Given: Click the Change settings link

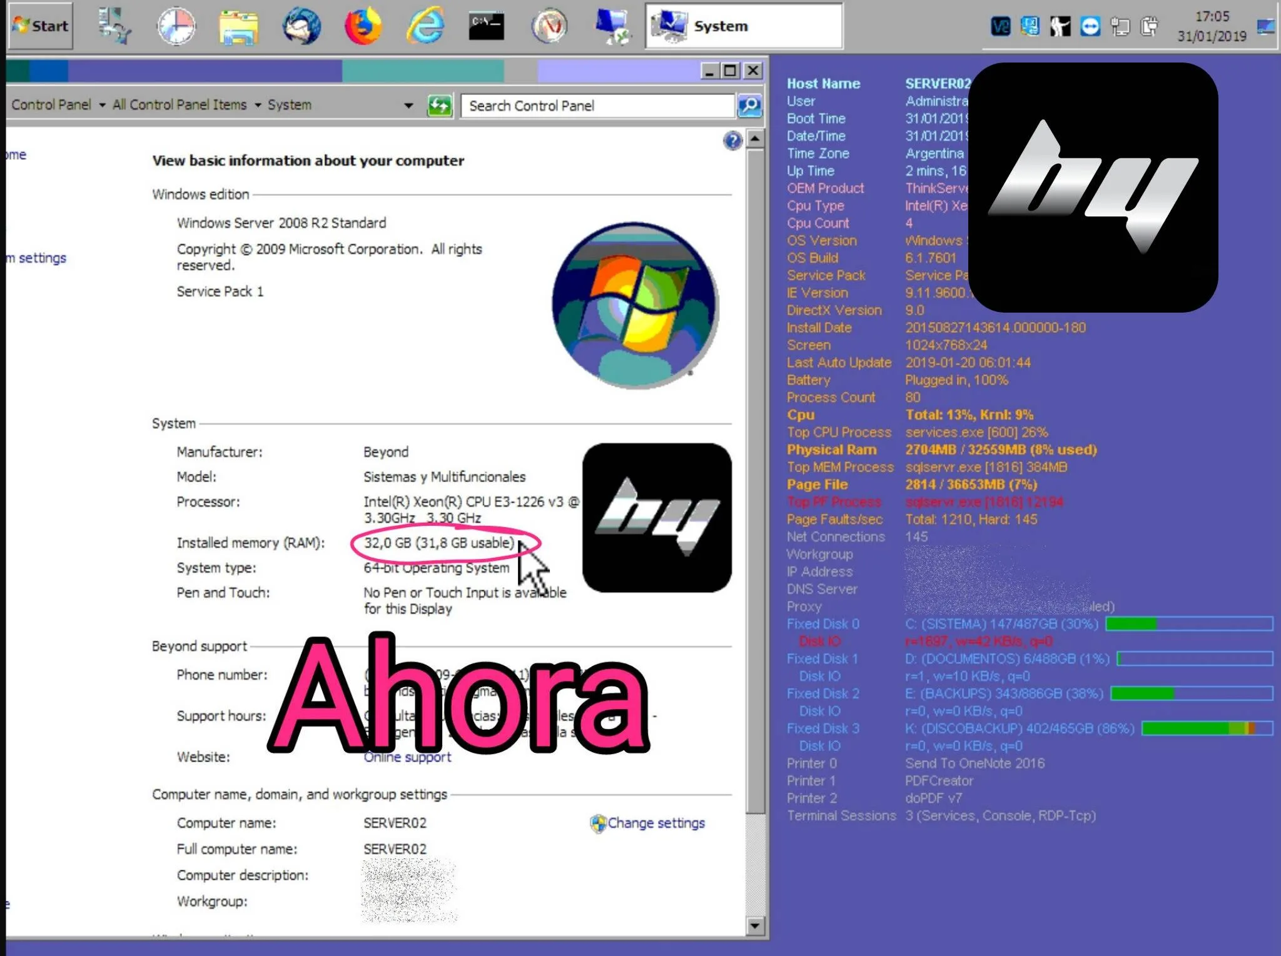Looking at the screenshot, I should [656, 823].
